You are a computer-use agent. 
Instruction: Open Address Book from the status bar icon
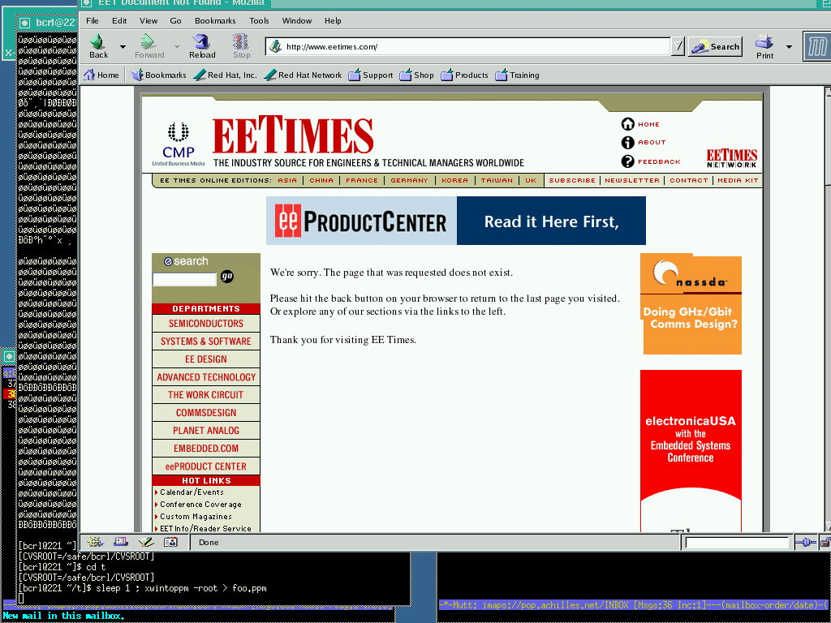(170, 542)
